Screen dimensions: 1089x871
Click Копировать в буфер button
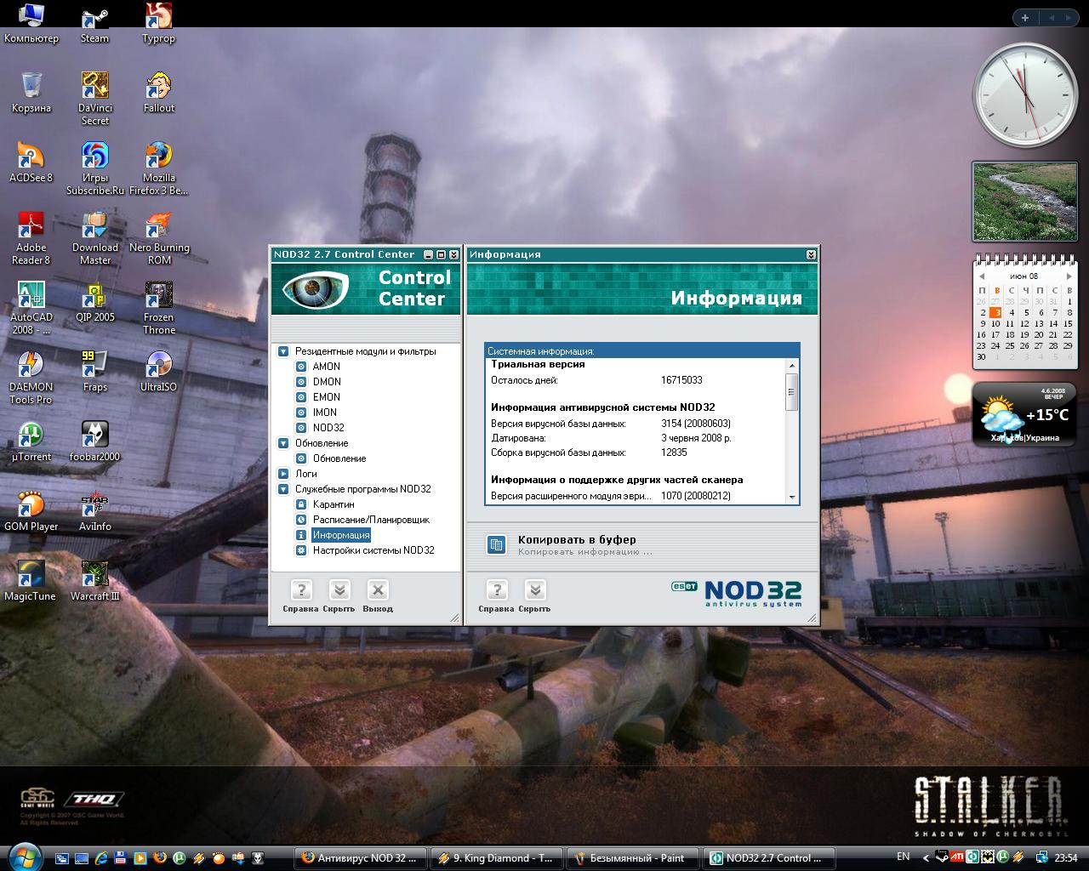tap(577, 539)
